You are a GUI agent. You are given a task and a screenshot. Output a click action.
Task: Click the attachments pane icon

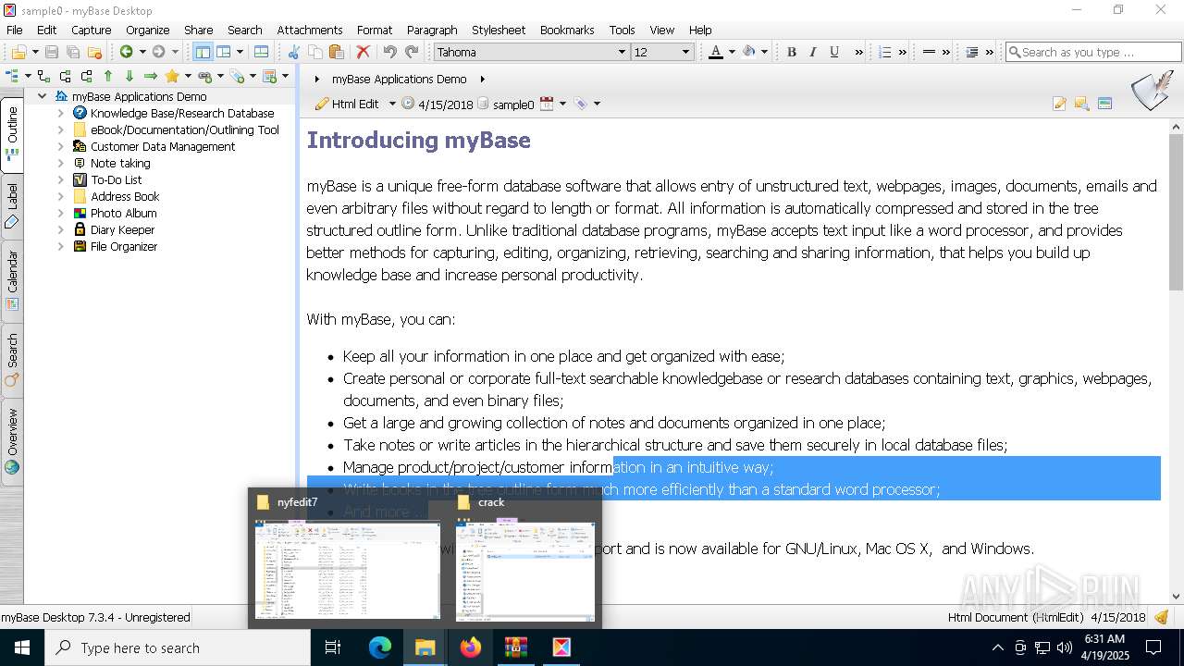pyautogui.click(x=1104, y=104)
